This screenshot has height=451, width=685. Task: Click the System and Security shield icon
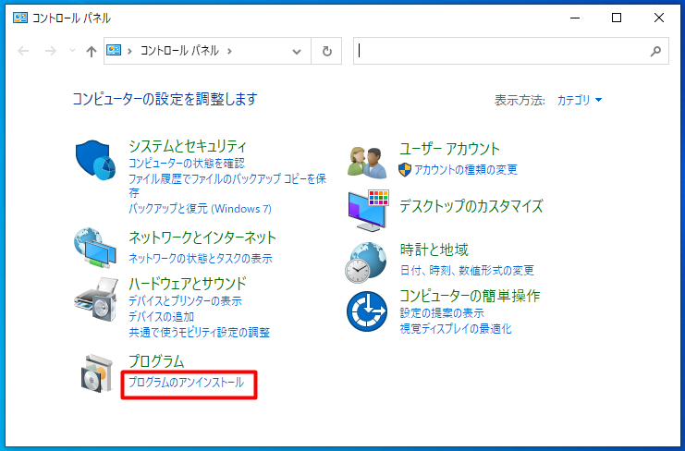click(x=94, y=164)
